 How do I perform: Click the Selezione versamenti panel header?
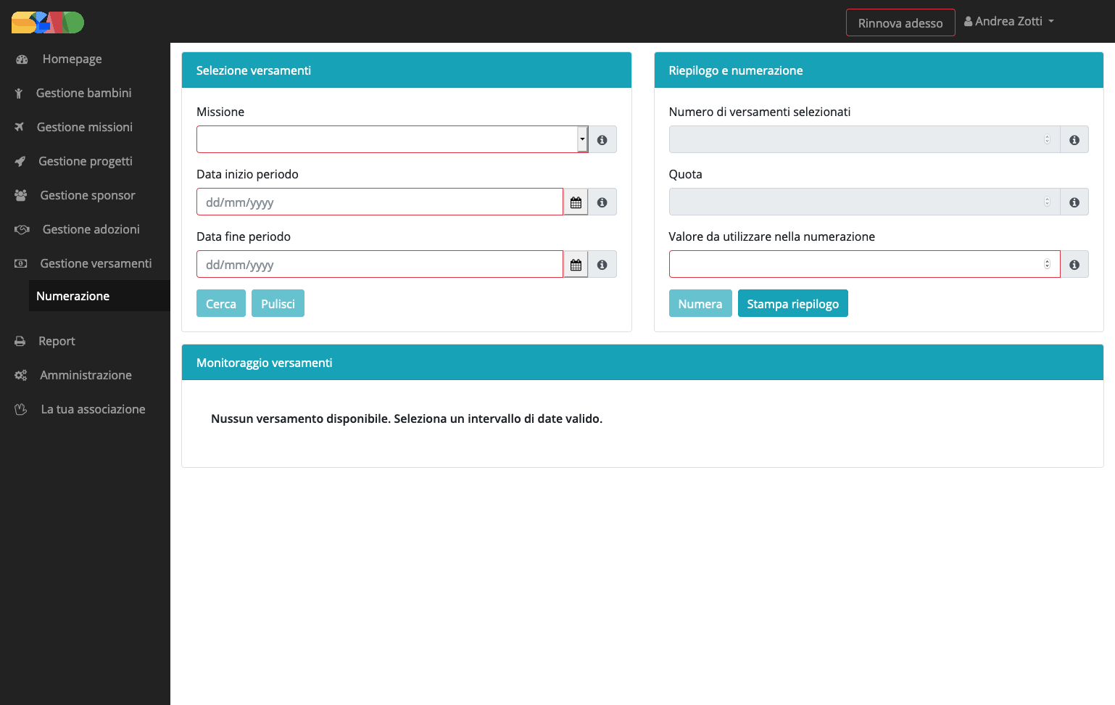[x=407, y=70]
